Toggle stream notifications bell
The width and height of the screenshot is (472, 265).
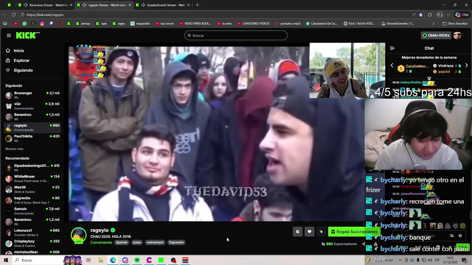[x=298, y=232]
